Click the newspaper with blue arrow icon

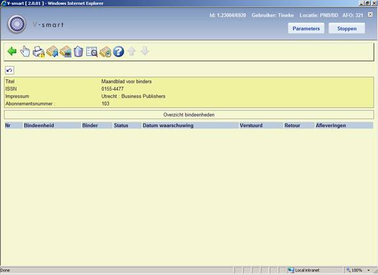tap(52, 51)
